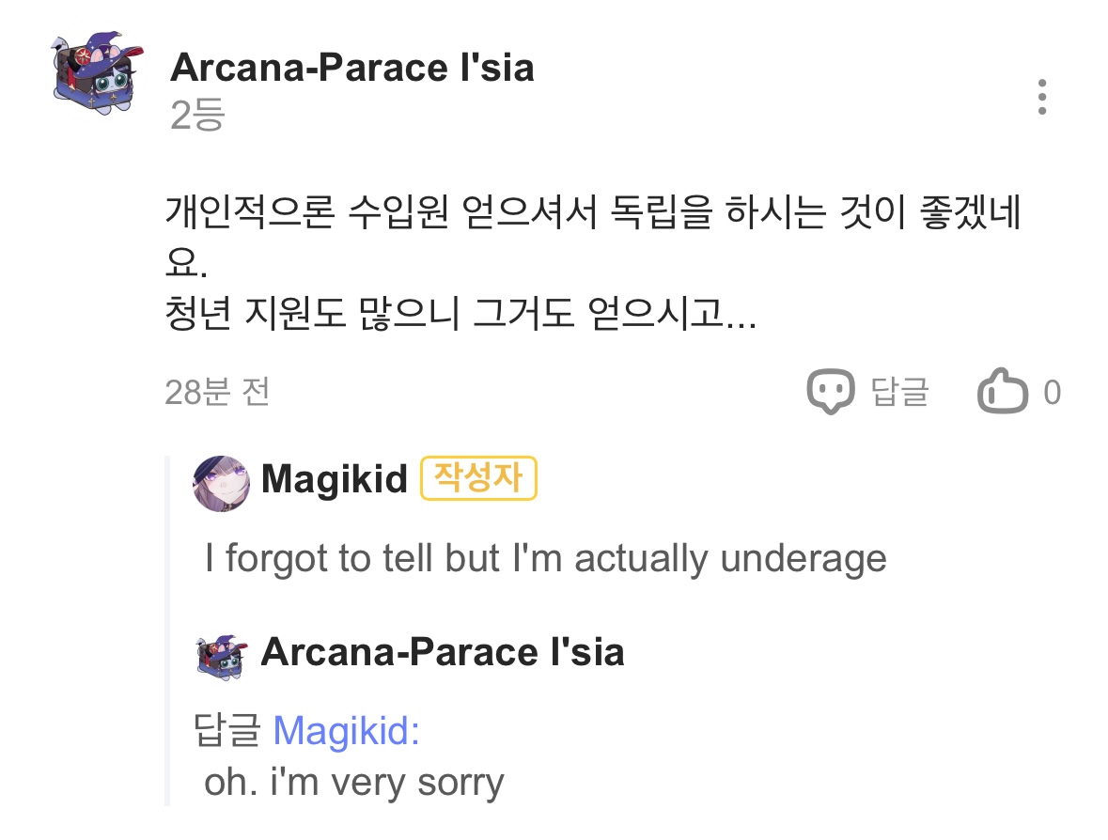Viewport: 1108px width, 840px height.
Task: Select the 'I forgot to tell' reply text
Action: (545, 559)
